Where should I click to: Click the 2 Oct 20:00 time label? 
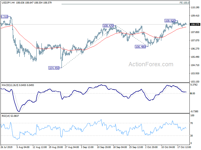(x=152, y=147)
